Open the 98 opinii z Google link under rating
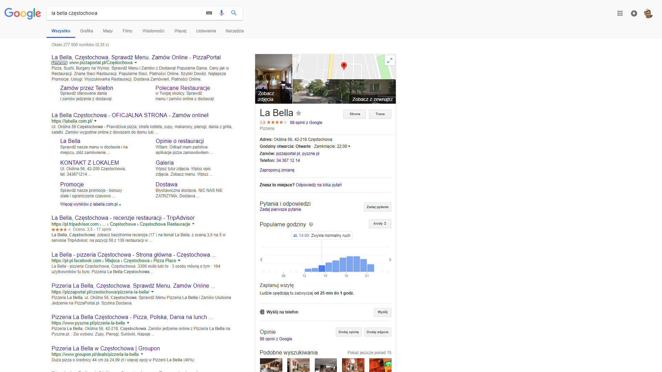Viewport: 662px width, 372px height. pos(306,123)
